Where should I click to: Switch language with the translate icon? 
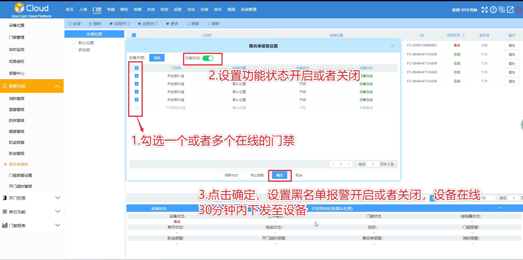[x=502, y=10]
